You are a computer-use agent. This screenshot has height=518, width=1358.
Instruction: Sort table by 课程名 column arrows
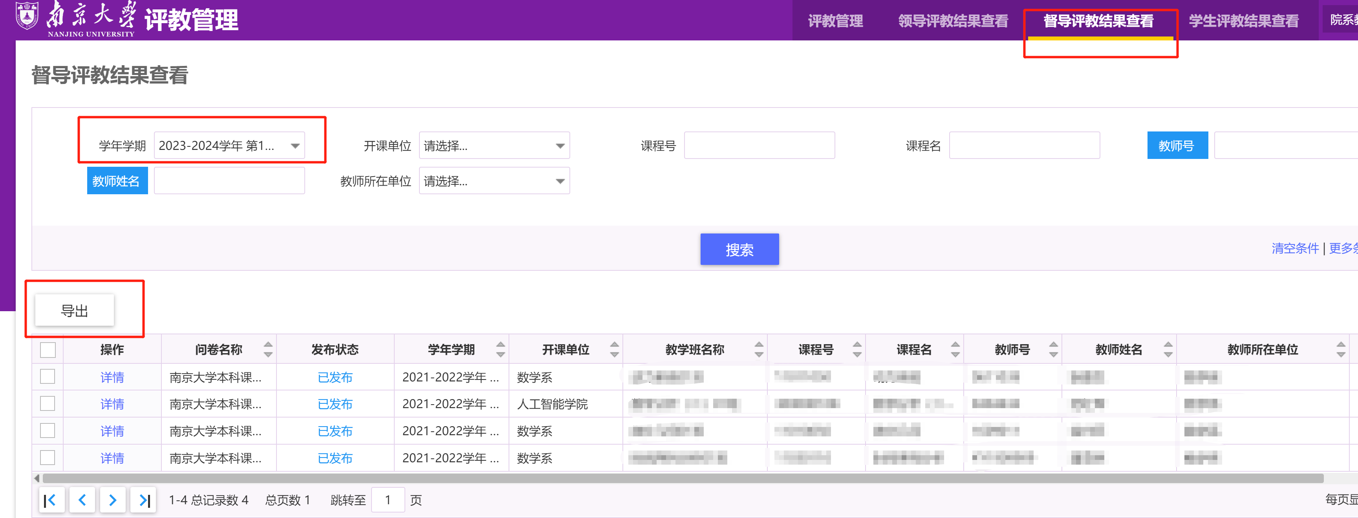(955, 349)
